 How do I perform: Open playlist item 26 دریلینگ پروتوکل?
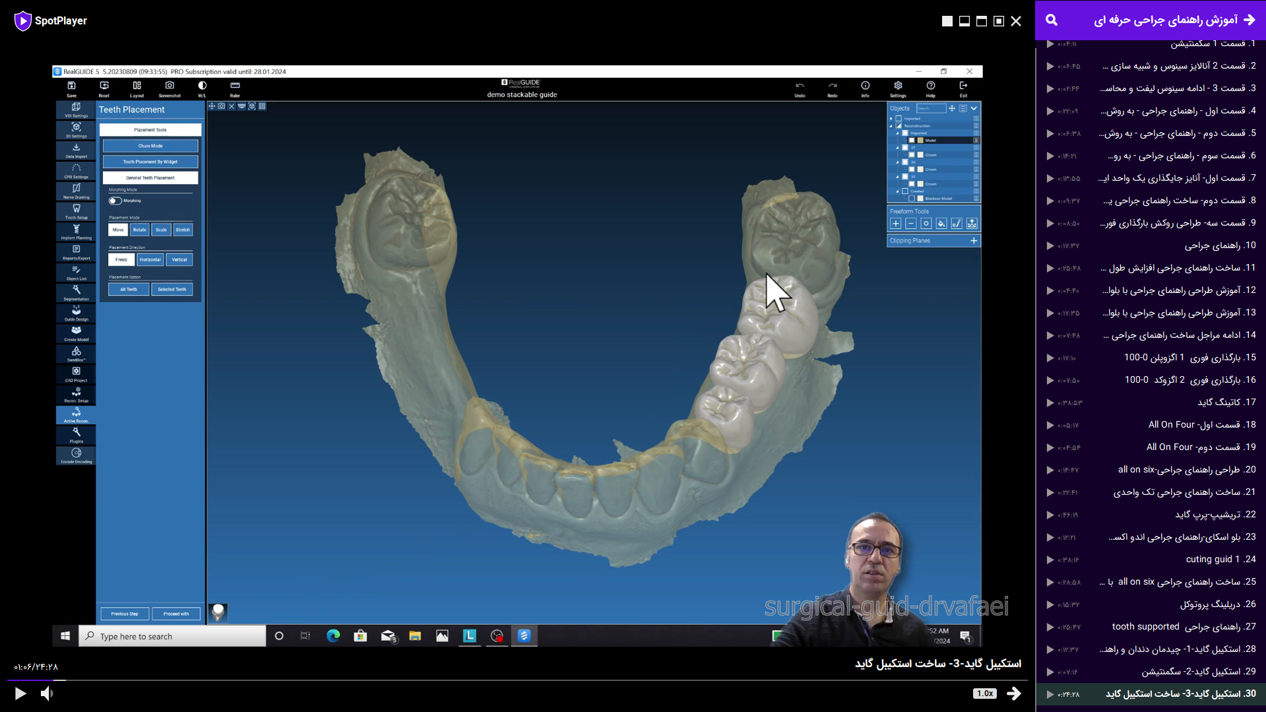coord(1151,604)
